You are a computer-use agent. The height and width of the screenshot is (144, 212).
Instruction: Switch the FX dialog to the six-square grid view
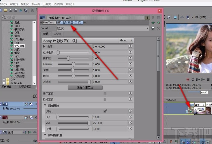tap(158, 18)
